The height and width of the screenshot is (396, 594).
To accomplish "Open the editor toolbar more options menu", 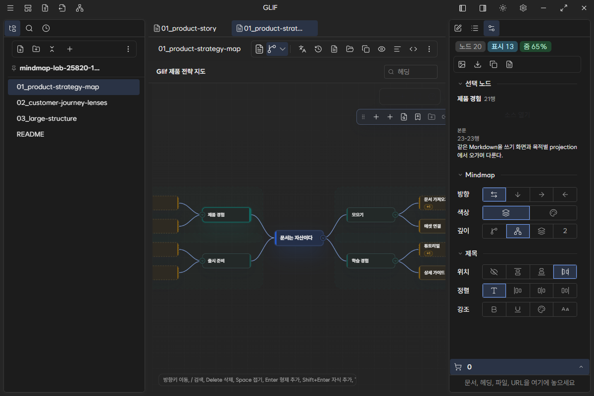I will pyautogui.click(x=429, y=49).
